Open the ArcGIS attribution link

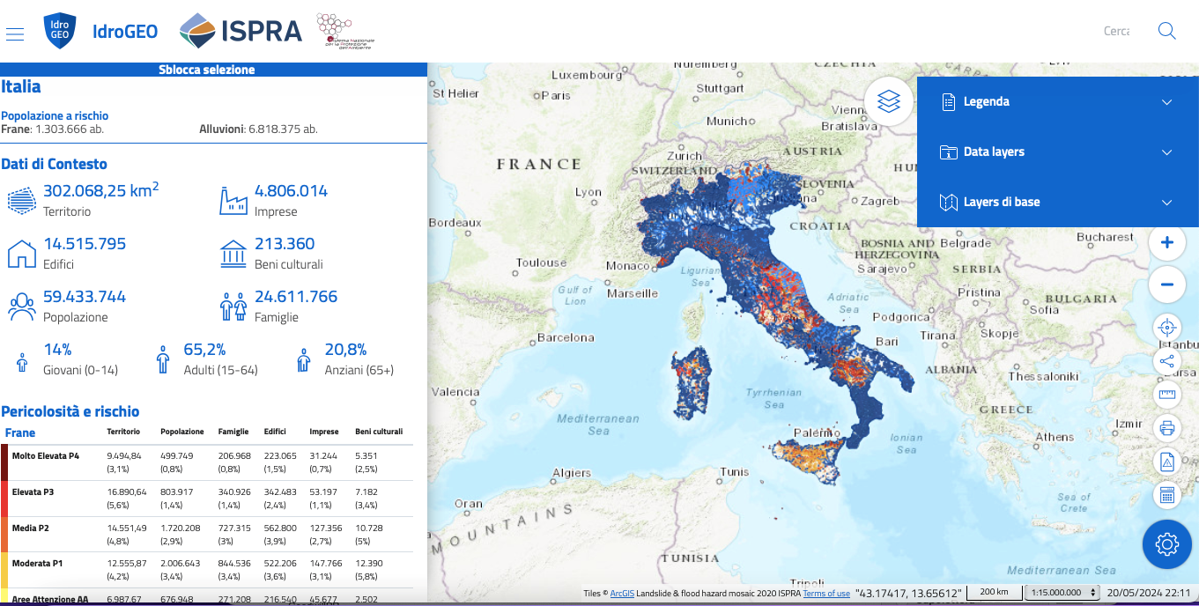(622, 594)
